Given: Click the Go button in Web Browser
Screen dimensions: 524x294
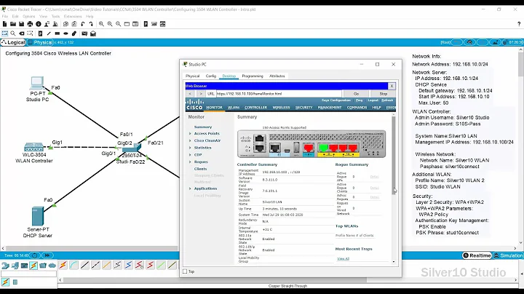Looking at the screenshot, I should tap(356, 94).
